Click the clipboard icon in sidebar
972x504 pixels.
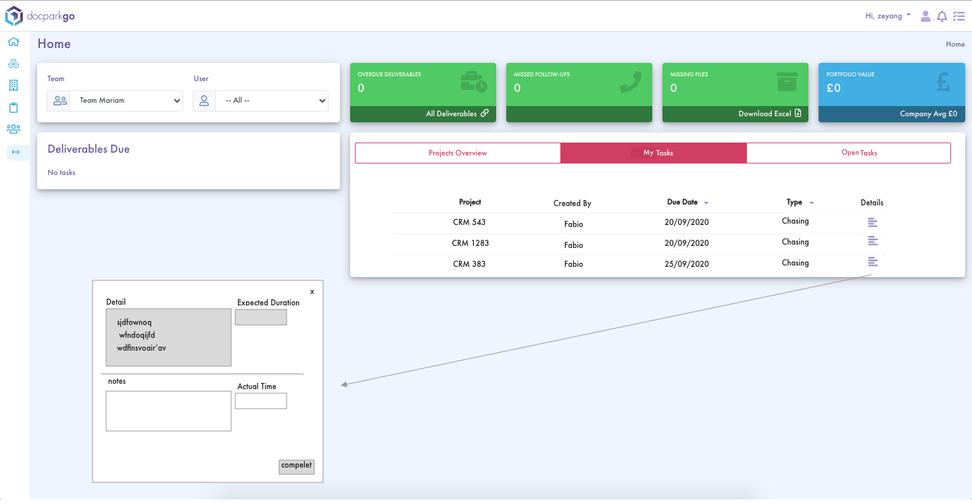pyautogui.click(x=14, y=107)
